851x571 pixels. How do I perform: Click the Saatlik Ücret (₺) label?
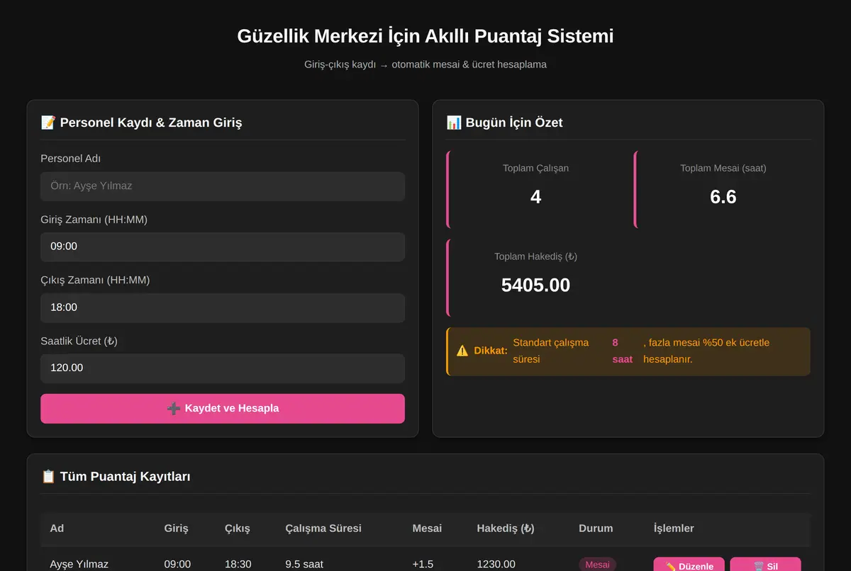[79, 341]
